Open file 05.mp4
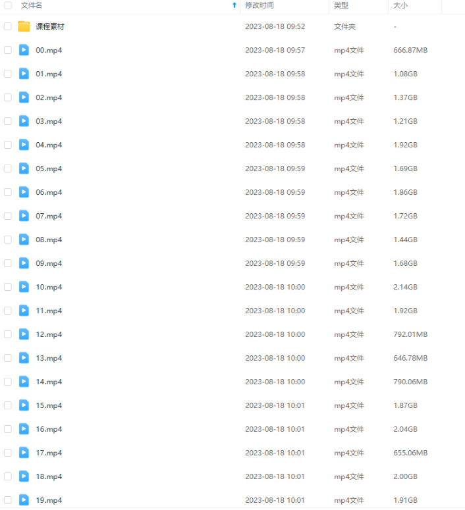Viewport: 465px width, 510px height. click(x=49, y=168)
